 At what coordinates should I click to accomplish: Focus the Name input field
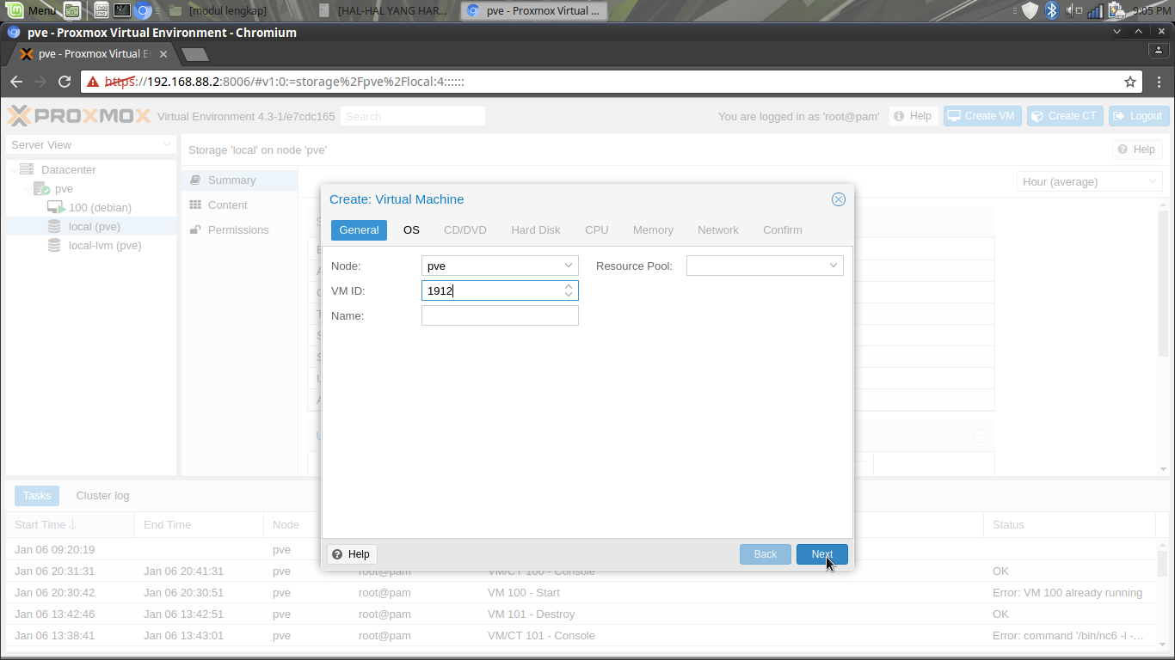point(500,315)
